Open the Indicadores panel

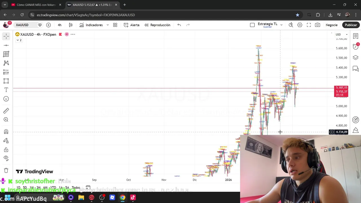(x=91, y=25)
